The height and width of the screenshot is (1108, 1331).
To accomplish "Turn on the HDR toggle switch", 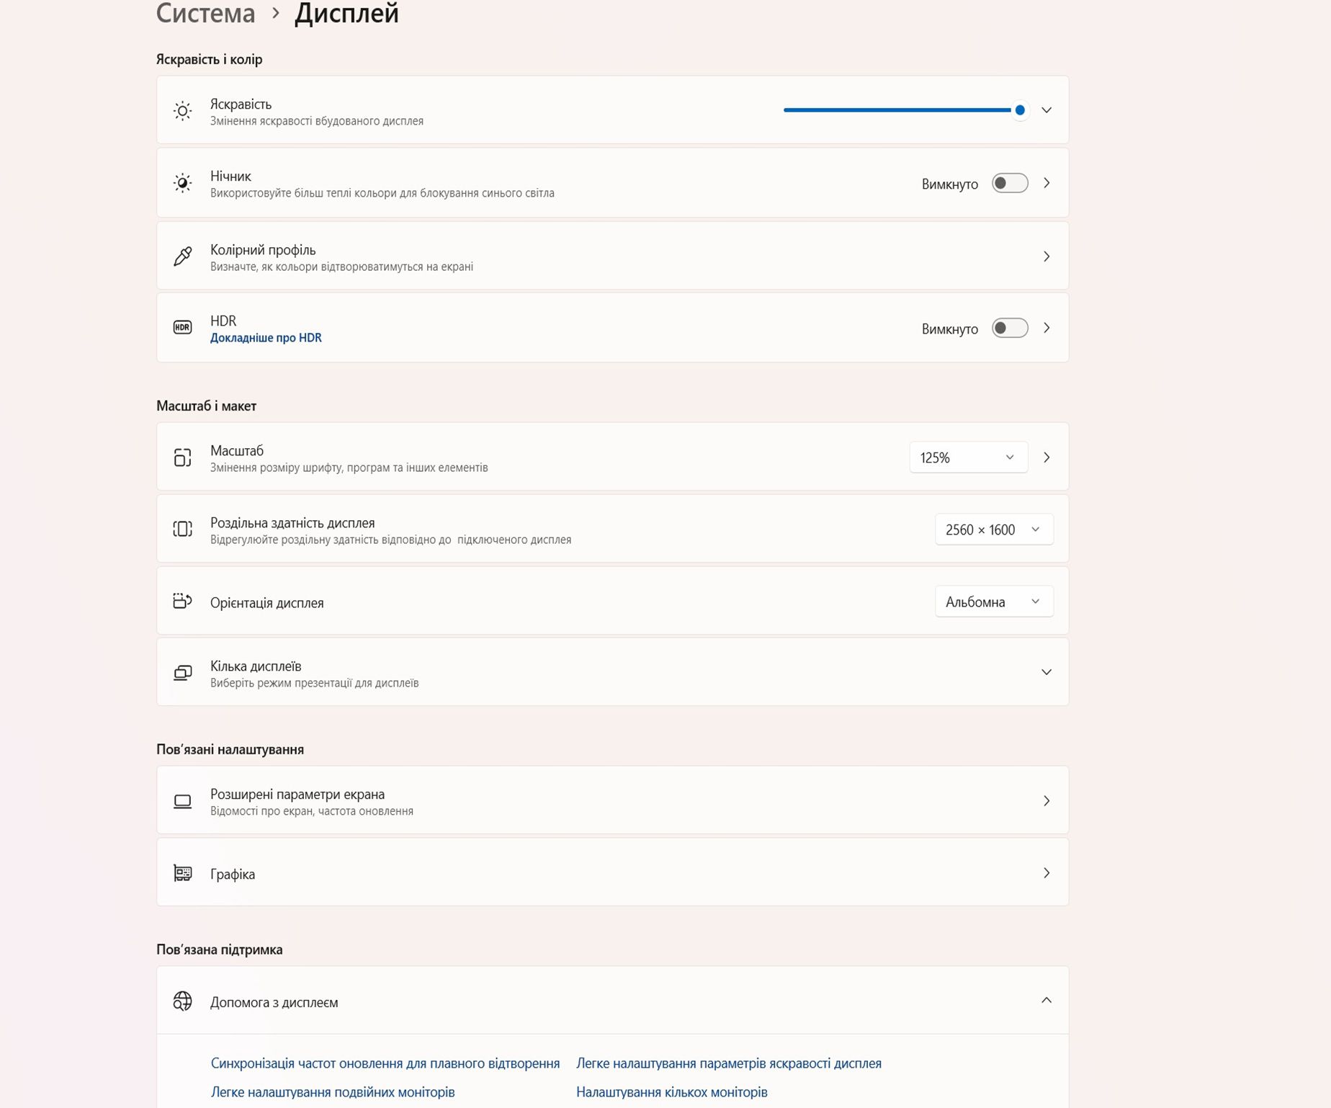I will pyautogui.click(x=1009, y=328).
